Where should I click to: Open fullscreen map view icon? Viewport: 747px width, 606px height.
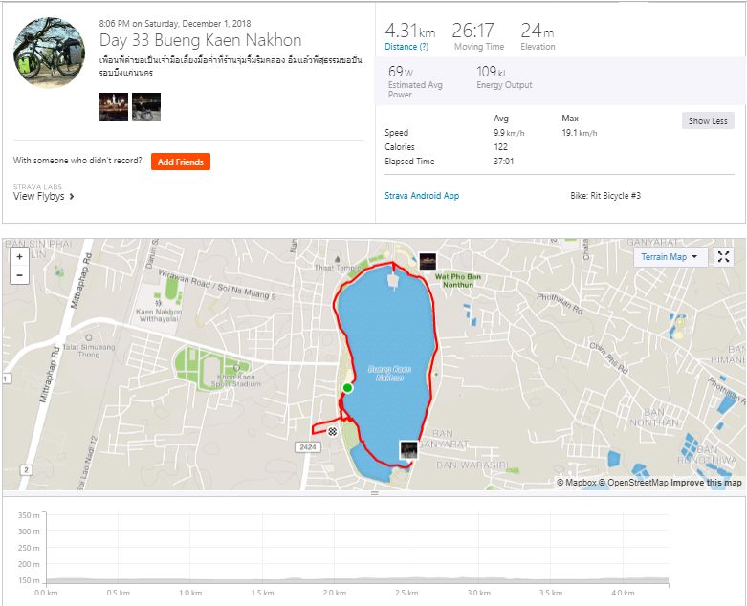pyautogui.click(x=724, y=257)
